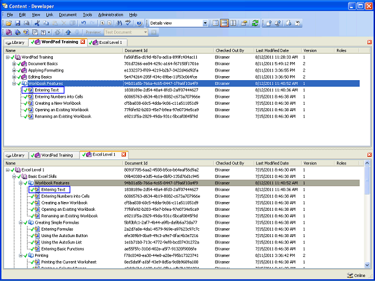This screenshot has height=281, width=375.
Task: Collapse Creating Simple Formulas node
Action: (21, 222)
